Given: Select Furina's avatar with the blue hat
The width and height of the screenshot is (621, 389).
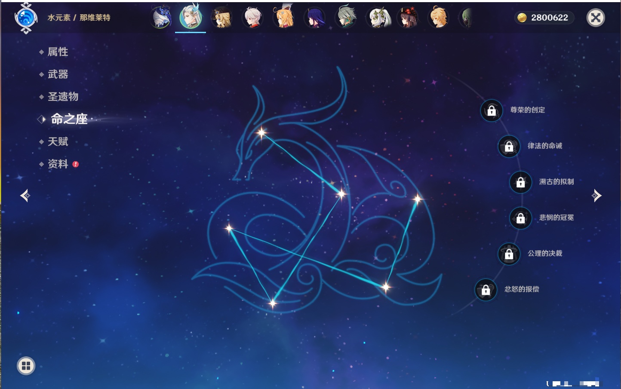Looking at the screenshot, I should [x=161, y=18].
